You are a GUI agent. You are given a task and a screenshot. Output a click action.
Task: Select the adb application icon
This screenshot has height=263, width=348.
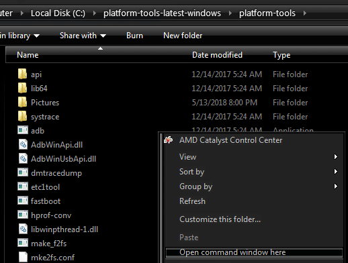pos(23,130)
